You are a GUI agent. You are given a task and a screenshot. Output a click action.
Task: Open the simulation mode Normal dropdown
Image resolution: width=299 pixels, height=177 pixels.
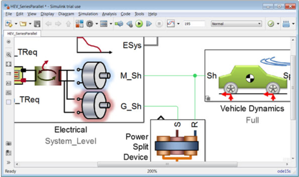(x=236, y=24)
